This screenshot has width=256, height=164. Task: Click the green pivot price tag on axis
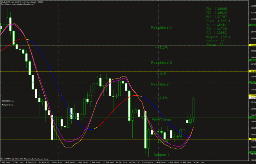(252, 117)
